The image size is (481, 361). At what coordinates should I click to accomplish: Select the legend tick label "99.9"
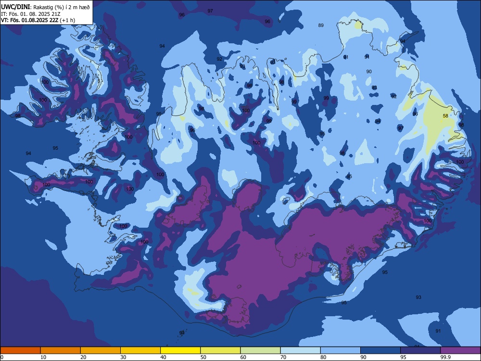point(445,357)
